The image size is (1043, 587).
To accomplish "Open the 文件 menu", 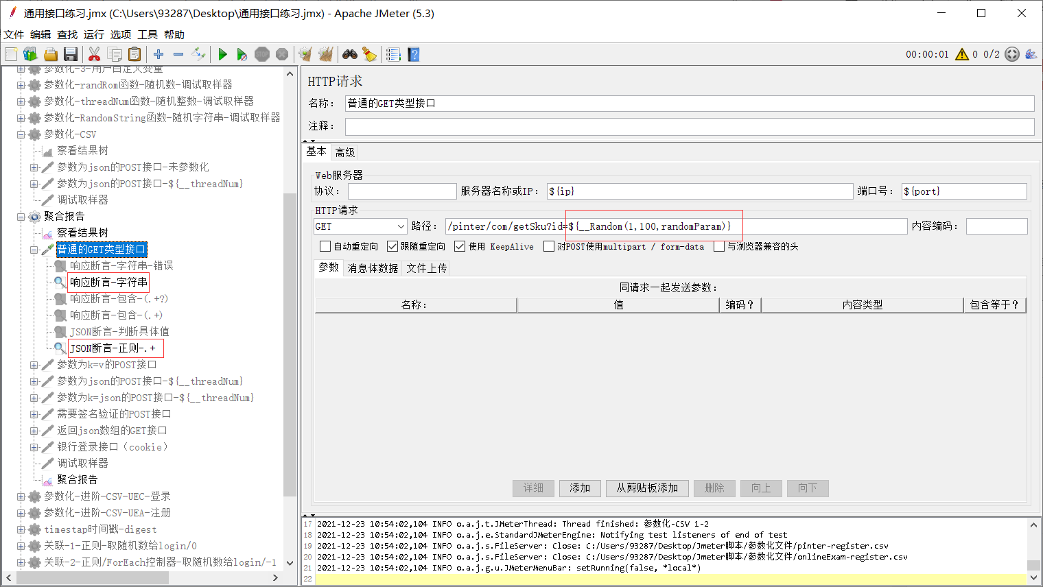I will [x=14, y=34].
